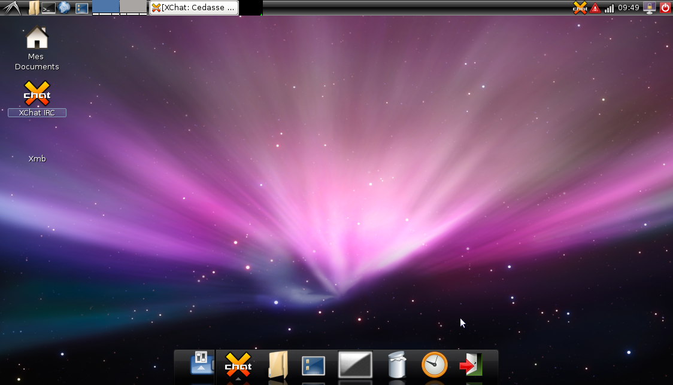Viewport: 673px width, 385px height.
Task: Select the XChat IRC desktop shortcut icon
Action: (37, 93)
